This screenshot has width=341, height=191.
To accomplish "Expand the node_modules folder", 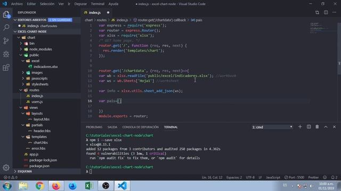I will click(x=21, y=49).
